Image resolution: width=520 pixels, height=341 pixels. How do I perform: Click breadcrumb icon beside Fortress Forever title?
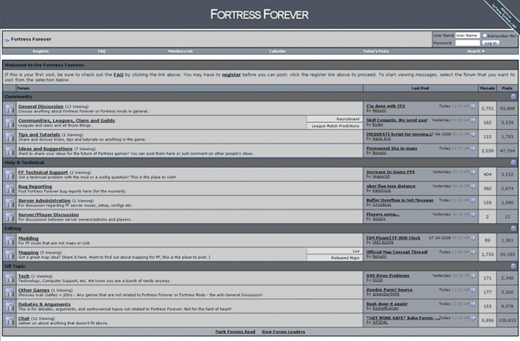[x=7, y=40]
